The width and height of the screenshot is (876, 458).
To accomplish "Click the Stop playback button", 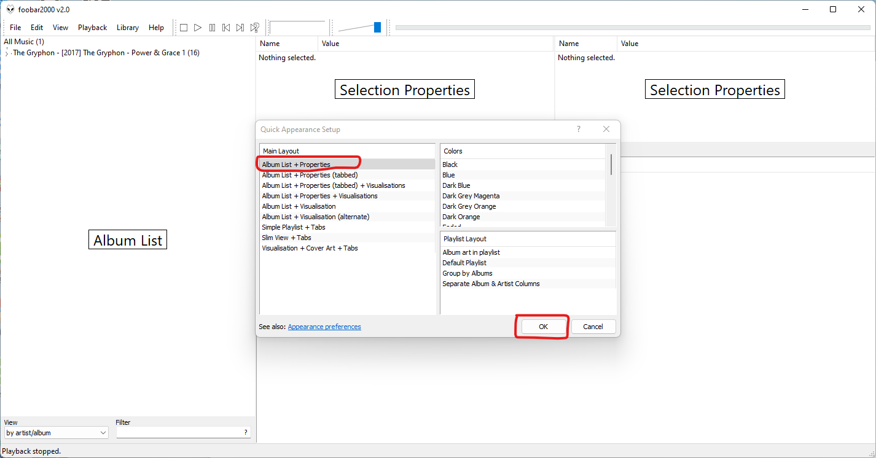I will [x=184, y=28].
